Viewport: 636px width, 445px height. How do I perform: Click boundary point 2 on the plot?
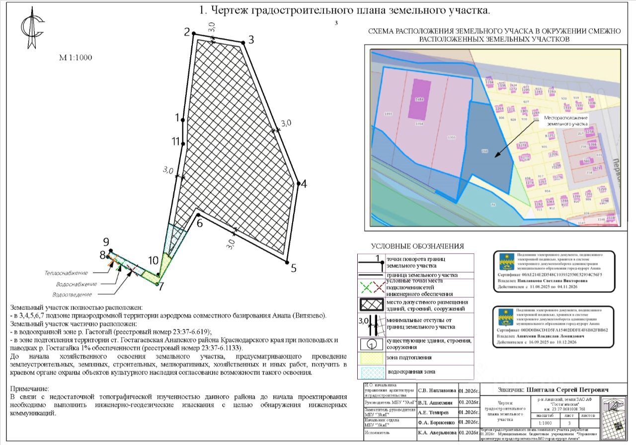click(x=193, y=34)
